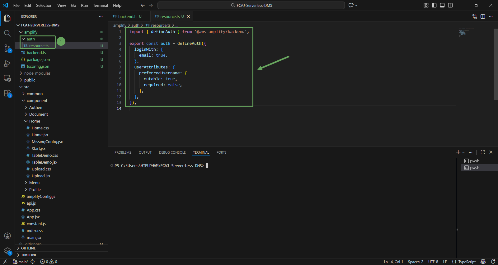
Task: Open the launch profile dropdown beside new terminal
Action: (463, 152)
